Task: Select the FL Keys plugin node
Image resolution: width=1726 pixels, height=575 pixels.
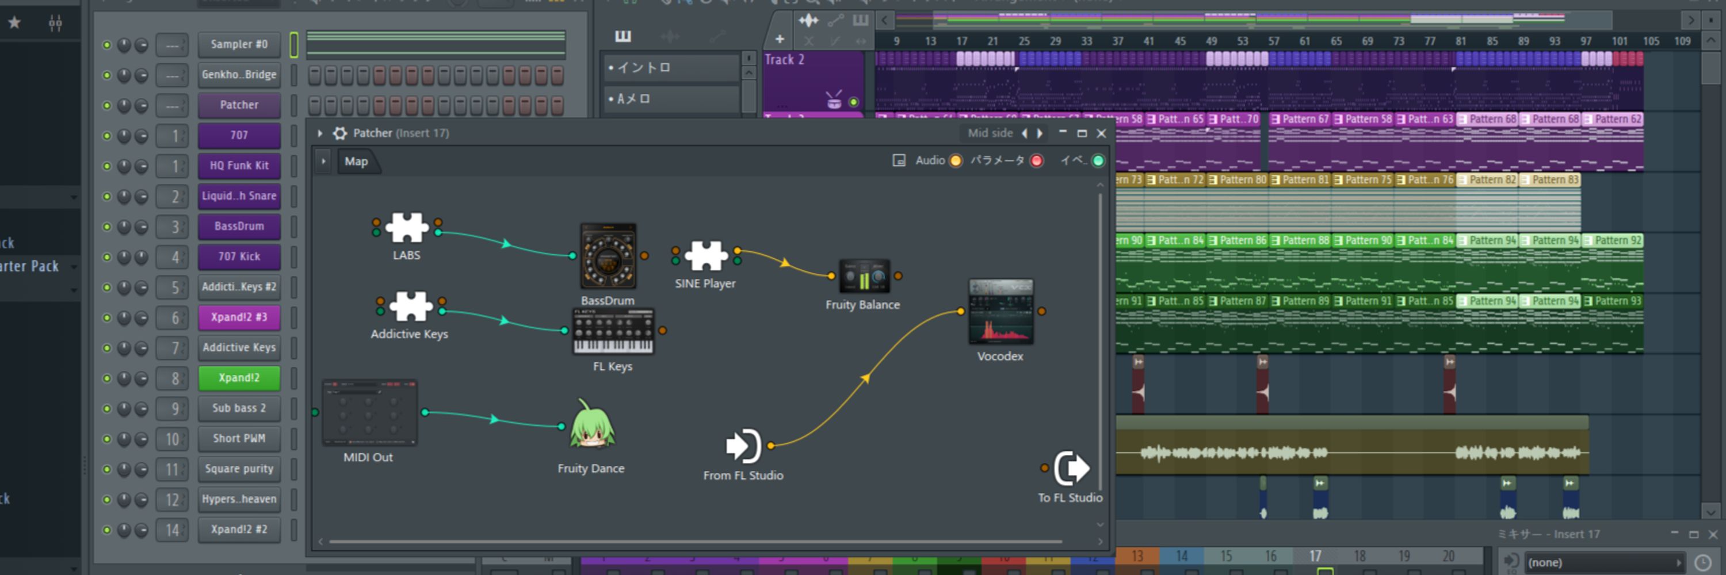Action: [x=613, y=331]
